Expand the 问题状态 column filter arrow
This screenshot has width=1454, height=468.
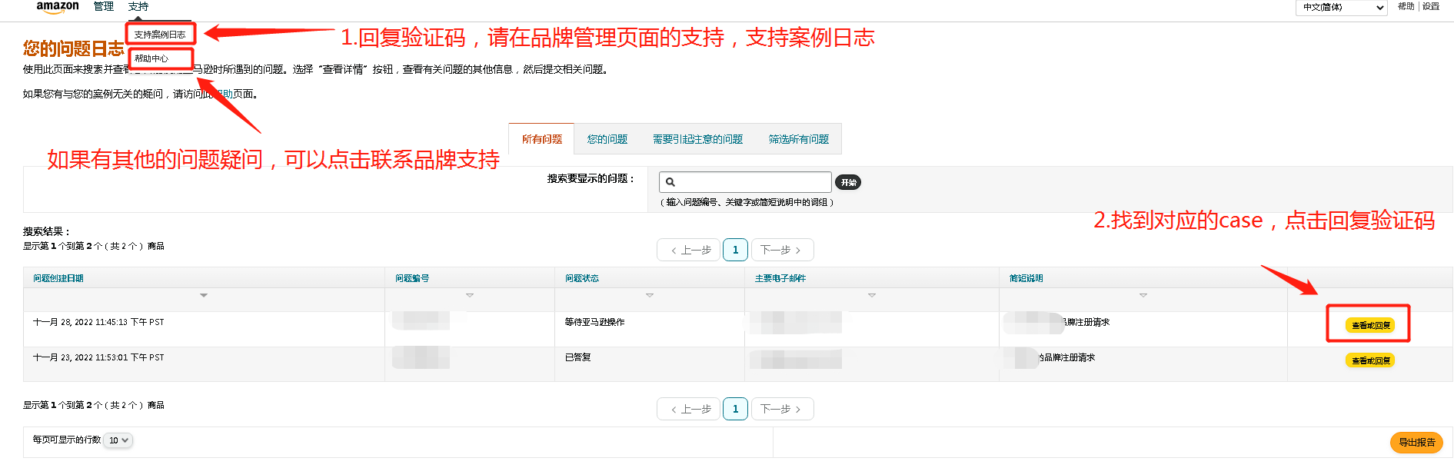(x=650, y=295)
